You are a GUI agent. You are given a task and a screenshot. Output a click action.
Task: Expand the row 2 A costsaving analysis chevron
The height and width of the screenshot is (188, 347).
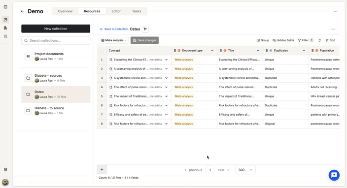pyautogui.click(x=166, y=69)
